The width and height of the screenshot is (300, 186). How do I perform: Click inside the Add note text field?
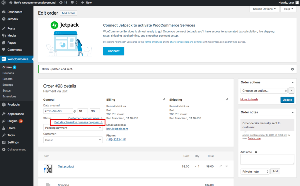pyautogui.click(x=267, y=159)
